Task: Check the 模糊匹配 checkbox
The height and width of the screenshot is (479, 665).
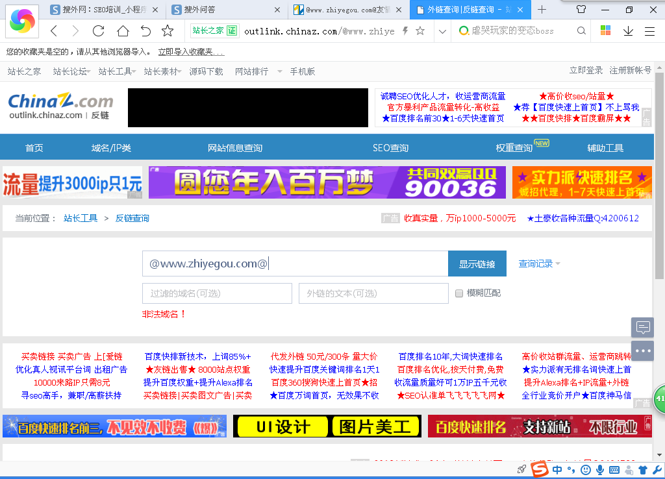Action: [x=459, y=293]
